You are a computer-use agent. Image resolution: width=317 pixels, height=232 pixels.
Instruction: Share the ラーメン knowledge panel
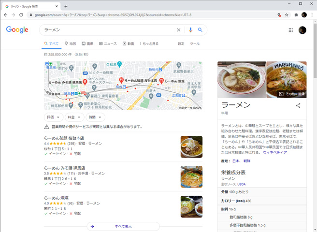[x=298, y=105]
